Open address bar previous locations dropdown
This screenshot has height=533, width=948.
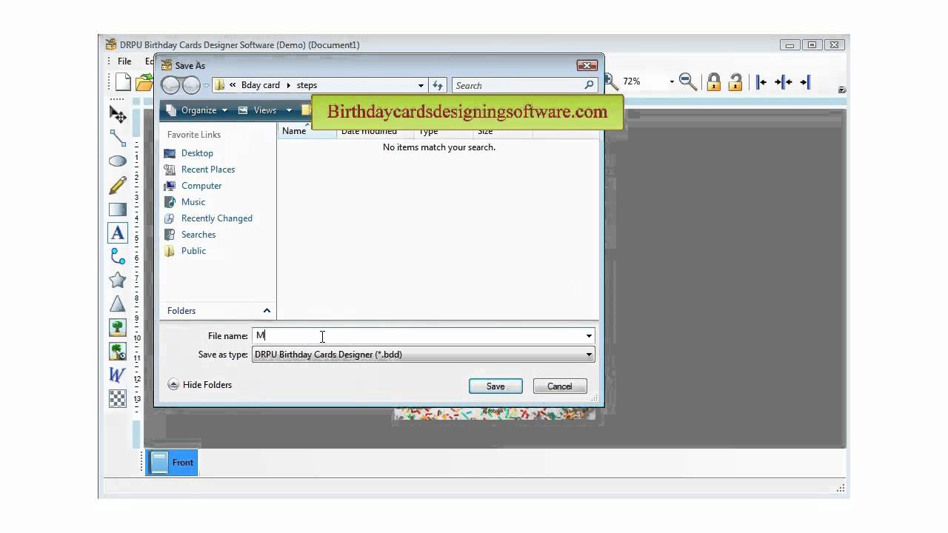[x=421, y=85]
